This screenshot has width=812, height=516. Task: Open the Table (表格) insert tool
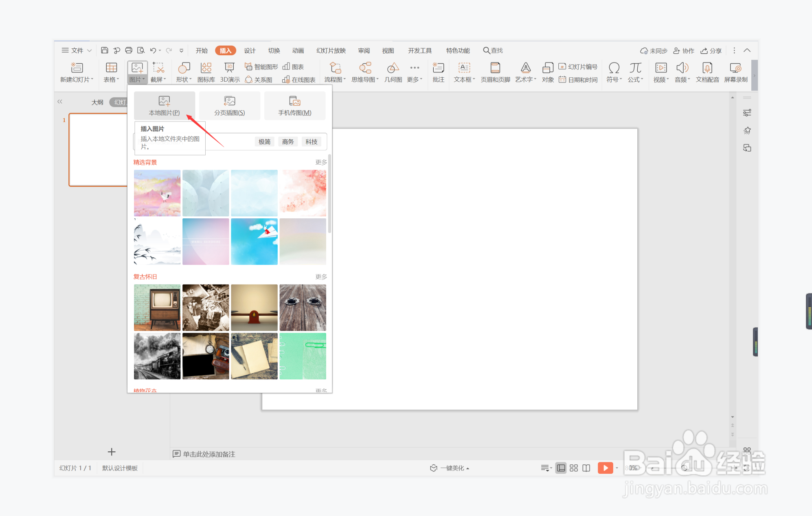[111, 72]
